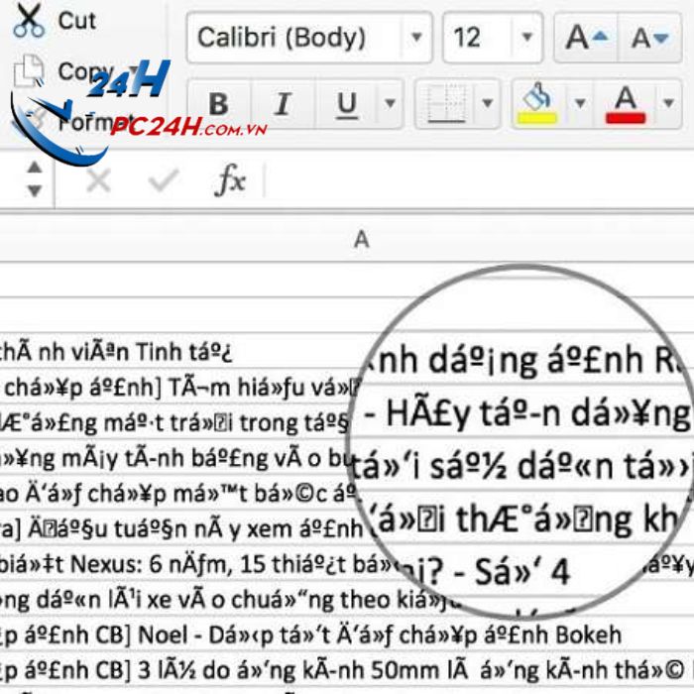Select column A header
This screenshot has height=694, width=694.
(361, 240)
